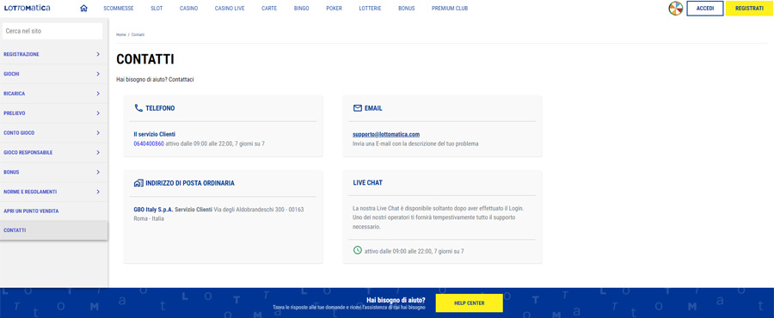774x318 pixels.
Task: Open the Help Center button
Action: pyautogui.click(x=469, y=303)
